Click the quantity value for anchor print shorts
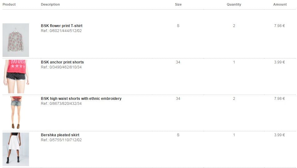The width and height of the screenshot is (297, 168). click(234, 62)
